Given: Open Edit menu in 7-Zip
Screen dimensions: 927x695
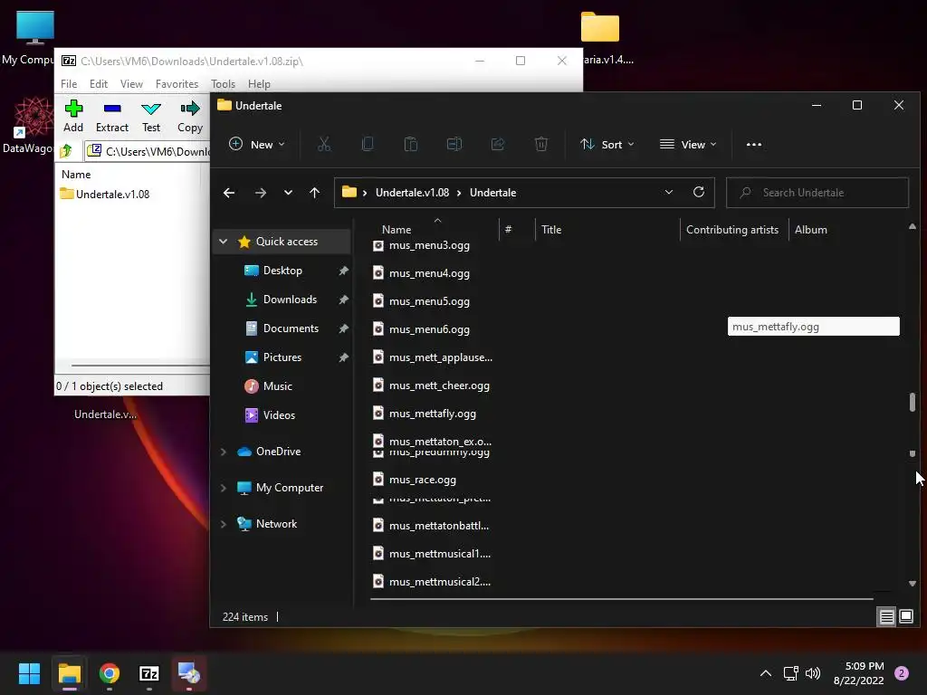Looking at the screenshot, I should pos(98,84).
